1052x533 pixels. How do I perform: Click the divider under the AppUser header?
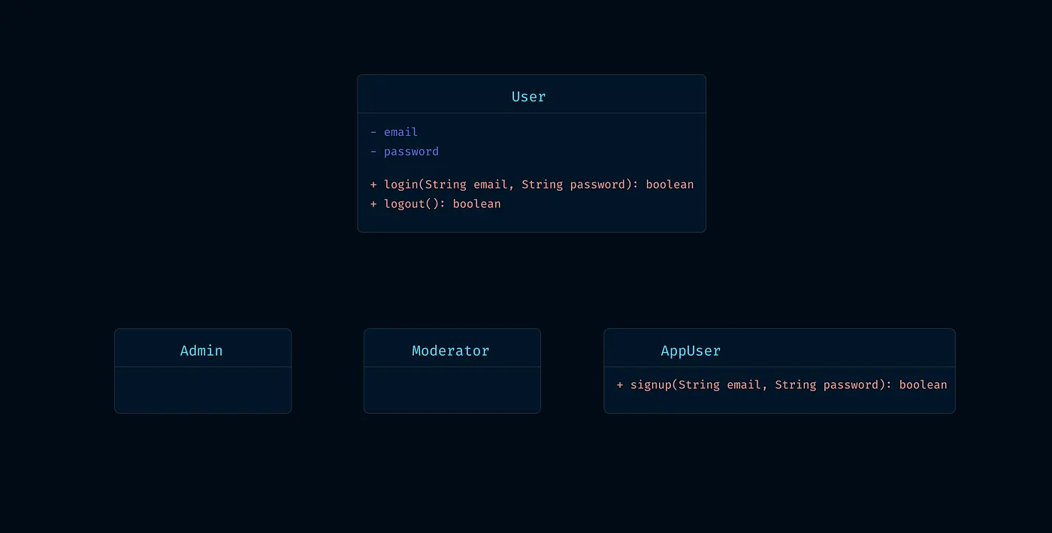tap(779, 367)
